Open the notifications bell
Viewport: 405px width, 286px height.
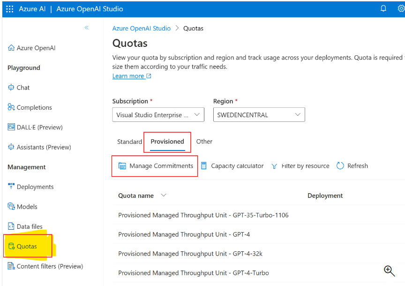(x=383, y=8)
